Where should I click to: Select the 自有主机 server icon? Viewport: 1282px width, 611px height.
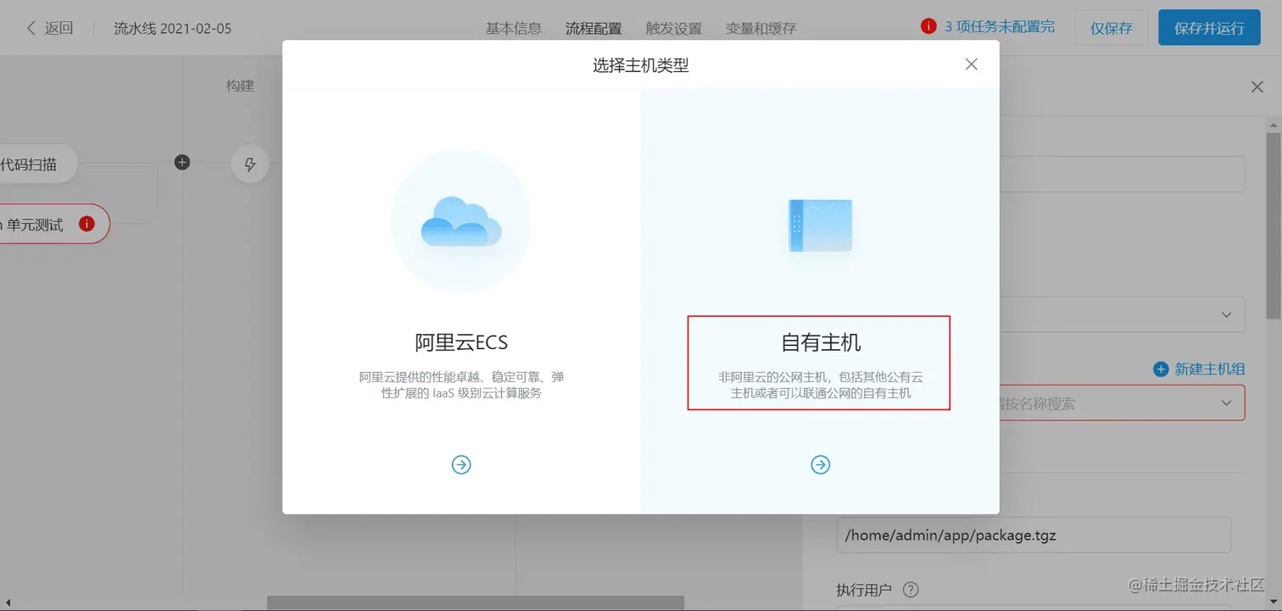[x=820, y=225]
